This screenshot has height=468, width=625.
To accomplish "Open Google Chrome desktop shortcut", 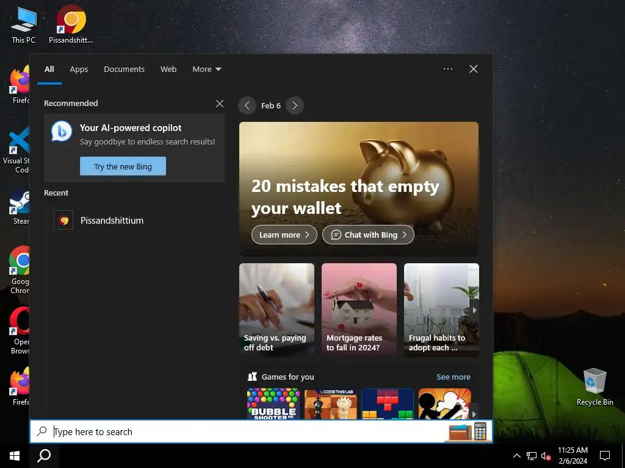I will pyautogui.click(x=19, y=271).
